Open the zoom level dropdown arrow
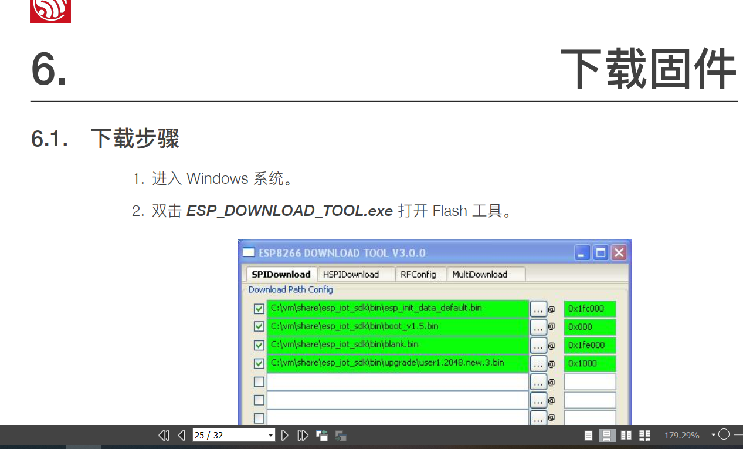This screenshot has width=743, height=449. tap(713, 435)
